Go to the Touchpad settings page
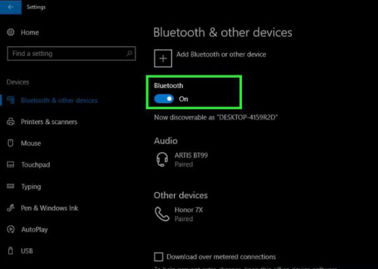 pyautogui.click(x=35, y=165)
